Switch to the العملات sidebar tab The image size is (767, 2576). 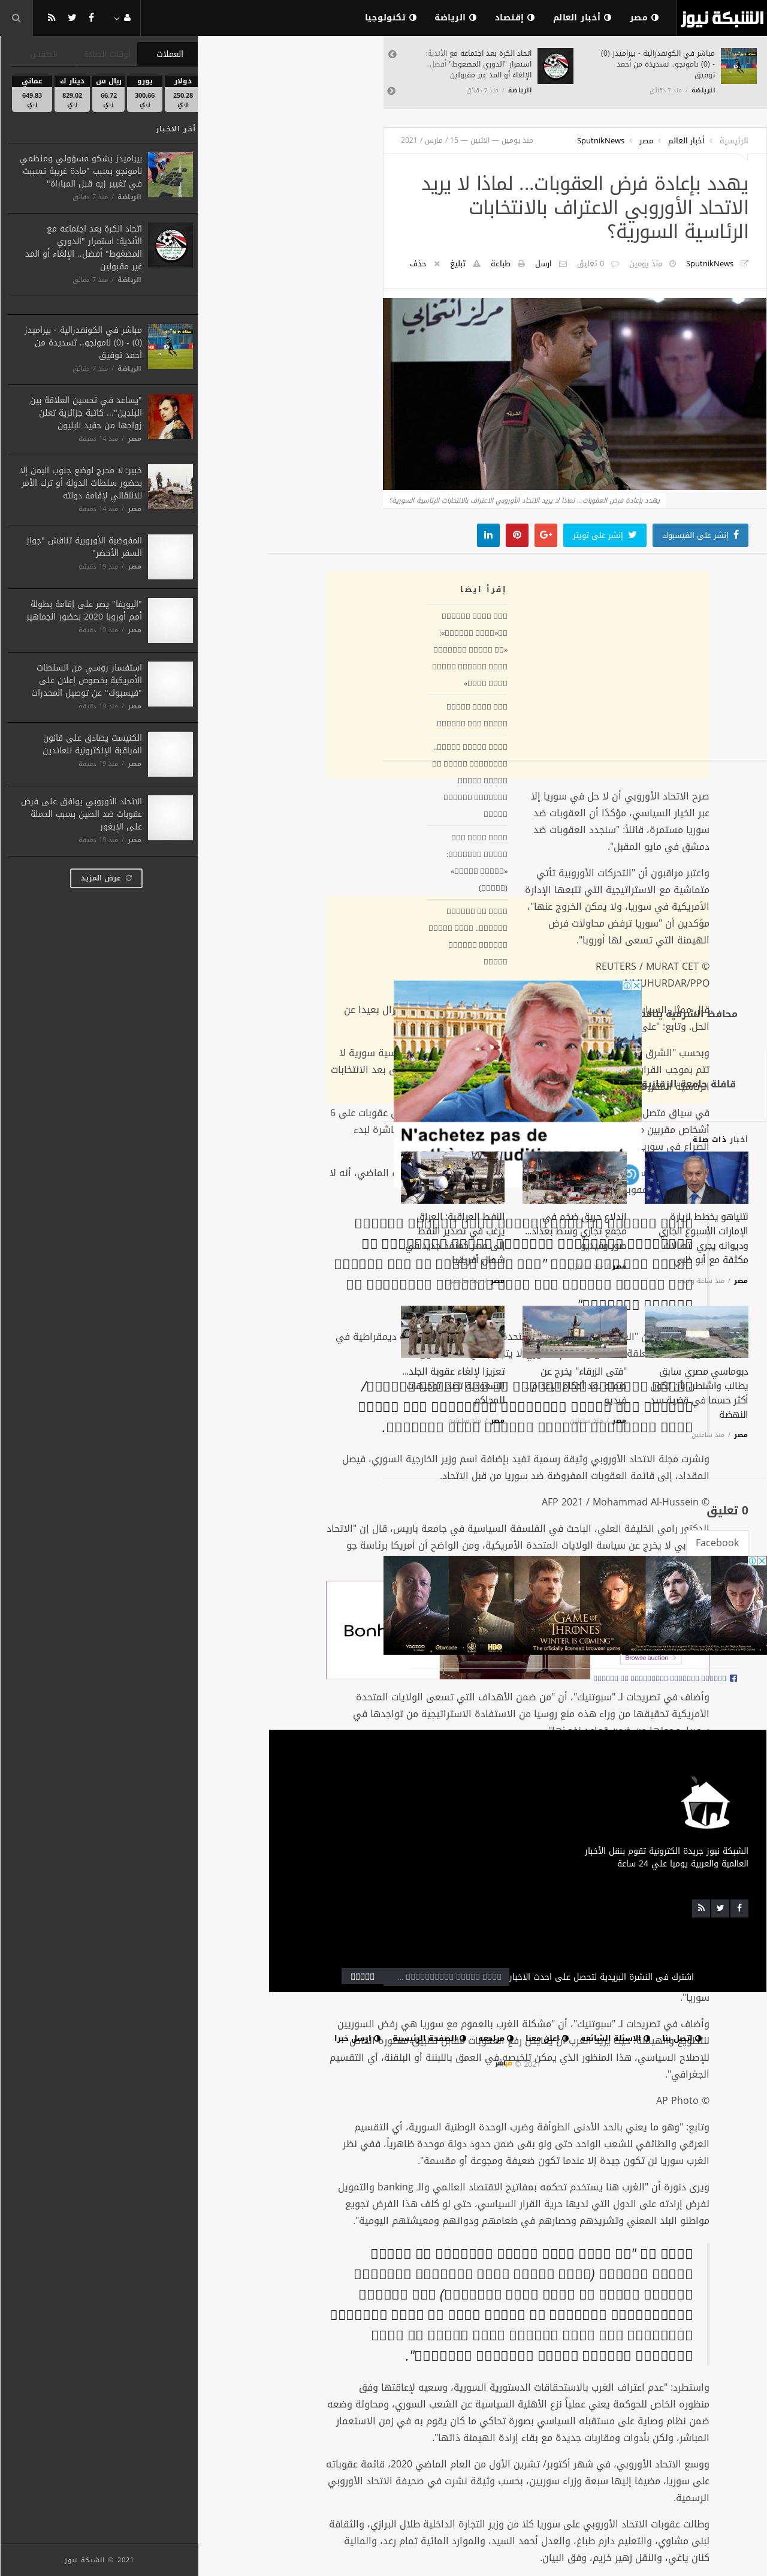(169, 54)
